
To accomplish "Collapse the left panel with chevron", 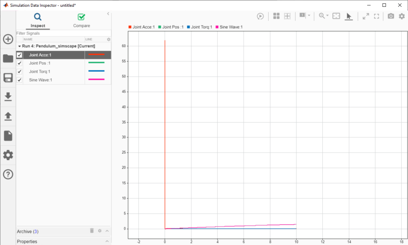I will click(x=108, y=14).
